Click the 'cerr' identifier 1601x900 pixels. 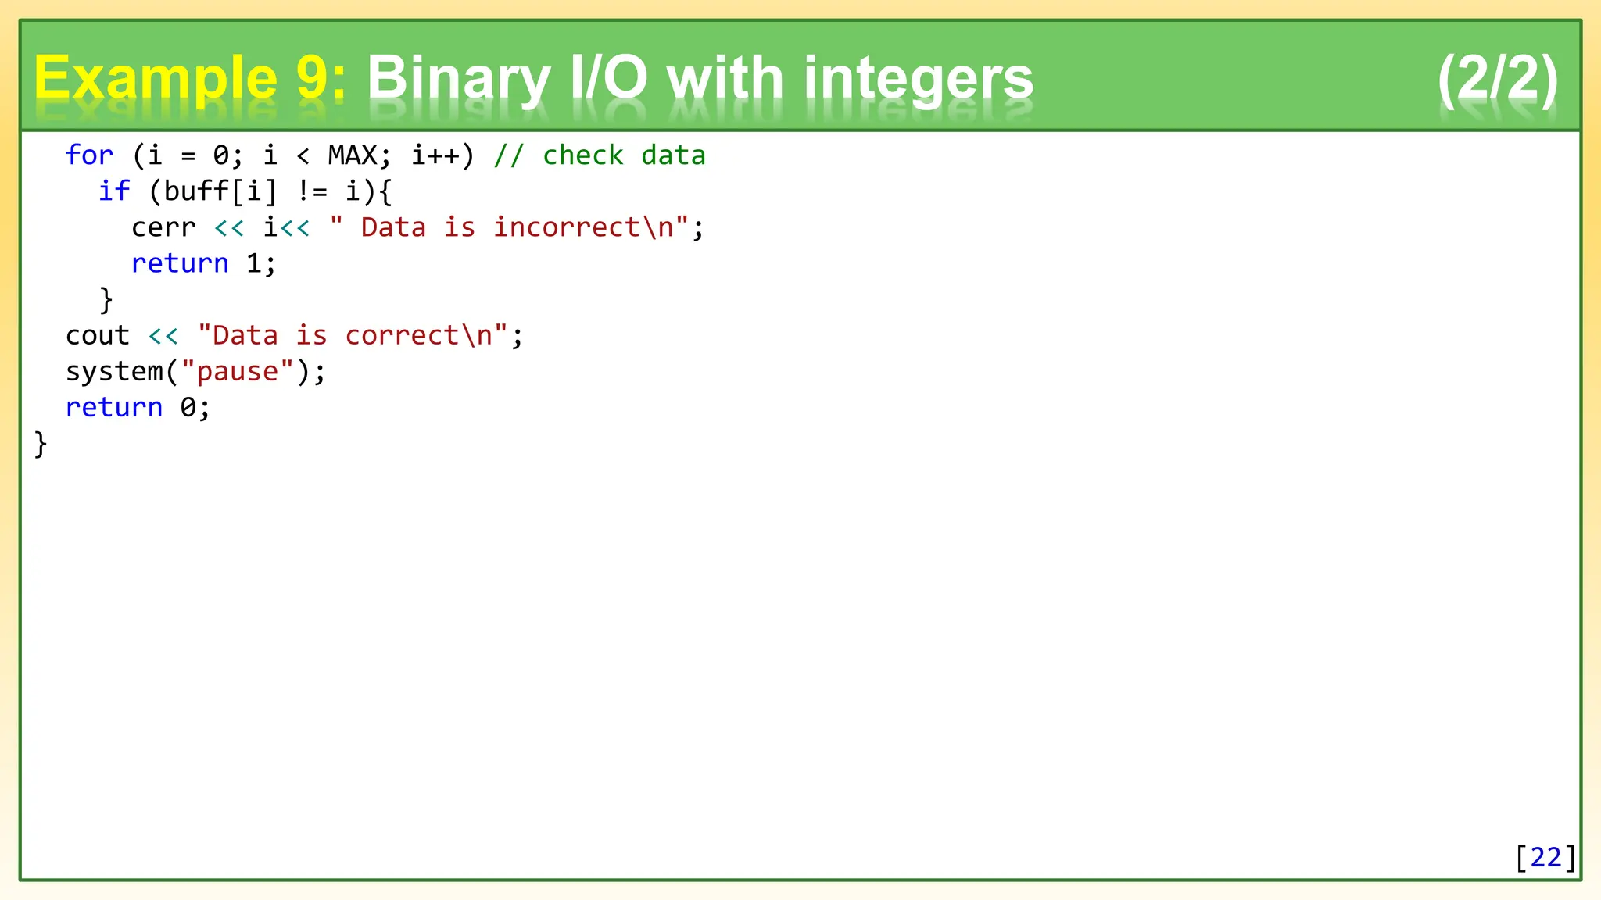click(x=163, y=227)
